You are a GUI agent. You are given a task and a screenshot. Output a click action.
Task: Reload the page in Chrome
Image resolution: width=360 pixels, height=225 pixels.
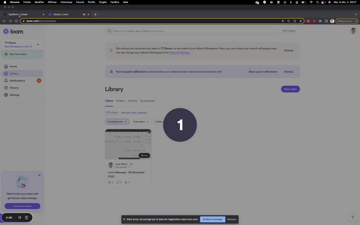click(x=16, y=21)
